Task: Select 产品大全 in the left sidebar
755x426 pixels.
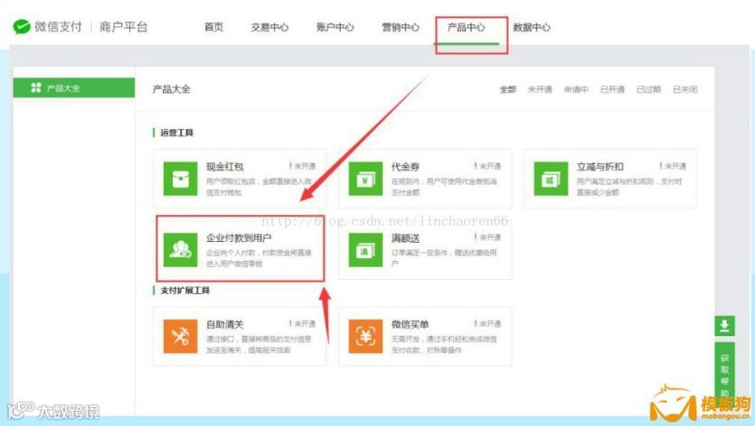Action: click(x=73, y=88)
